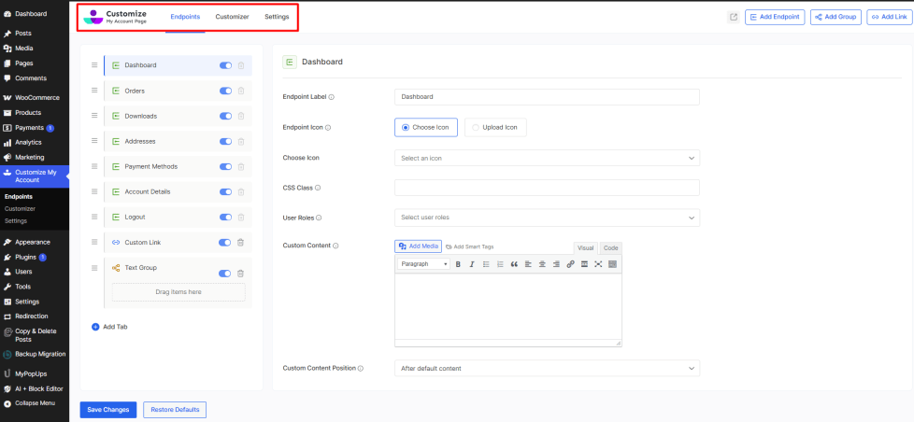Screen dimensions: 914x422
Task: Disable the Orders endpoint toggle
Action: pyautogui.click(x=225, y=91)
